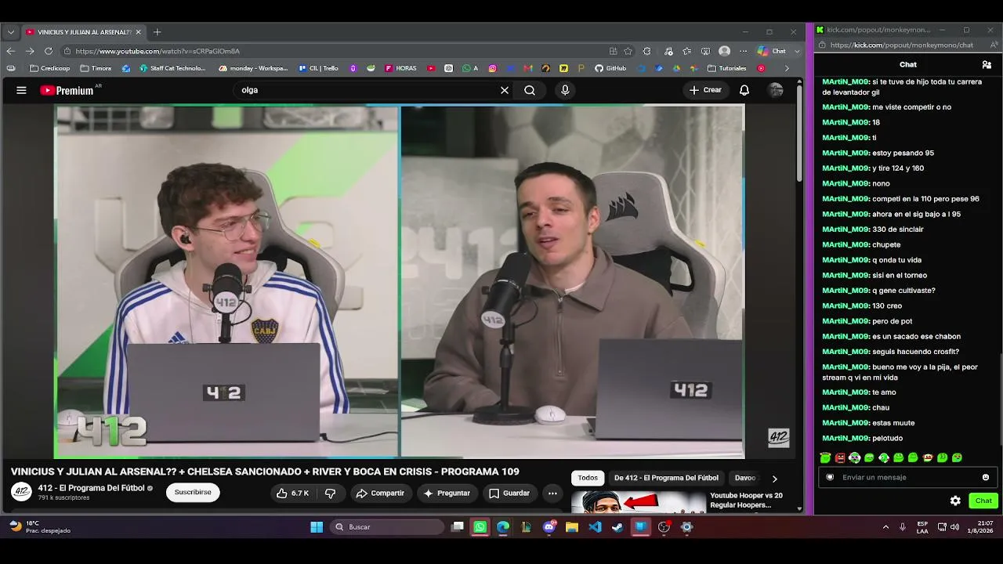This screenshot has height=564, width=1003.
Task: Select the 'Todos' filter chip
Action: (588, 478)
